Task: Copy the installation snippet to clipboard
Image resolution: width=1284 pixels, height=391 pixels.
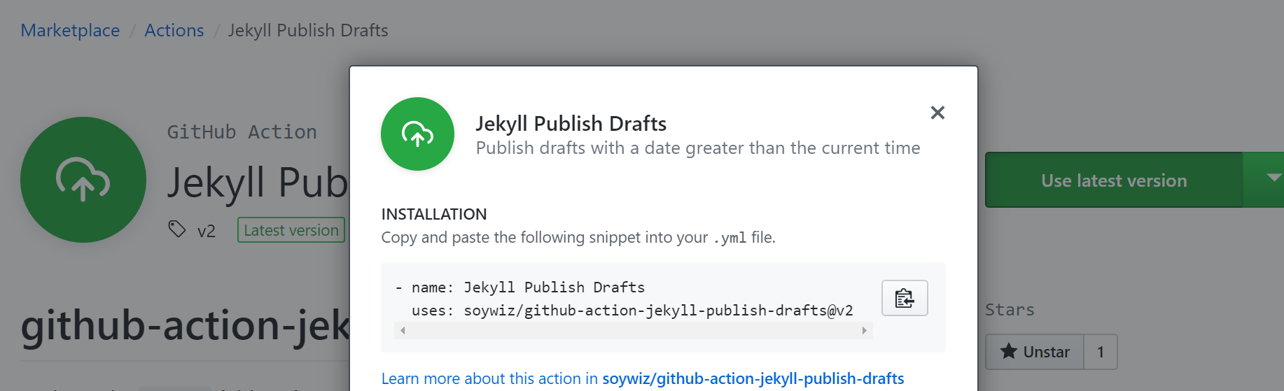Action: [x=904, y=298]
